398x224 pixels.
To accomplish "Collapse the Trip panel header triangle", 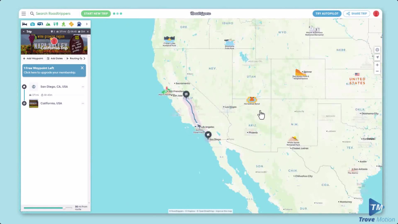I will (23, 32).
